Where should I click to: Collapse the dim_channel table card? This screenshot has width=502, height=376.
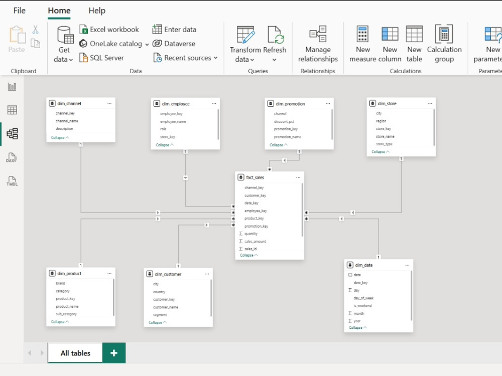pyautogui.click(x=60, y=137)
